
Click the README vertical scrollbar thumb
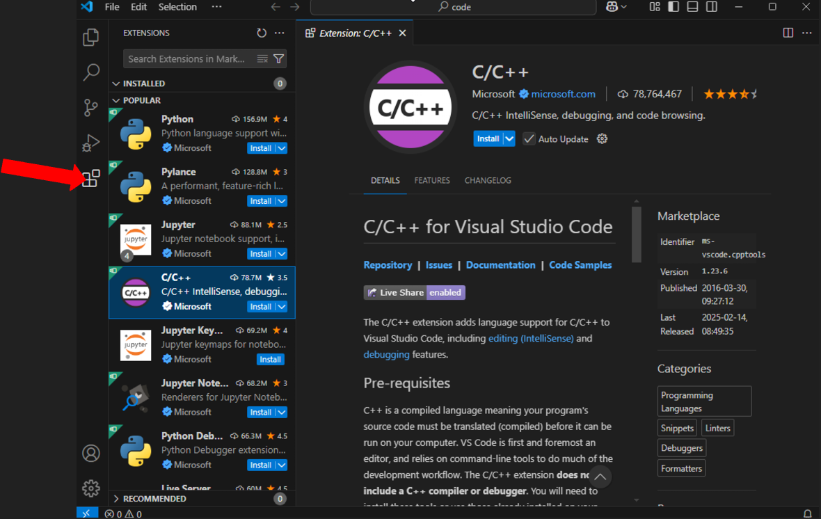pyautogui.click(x=637, y=234)
